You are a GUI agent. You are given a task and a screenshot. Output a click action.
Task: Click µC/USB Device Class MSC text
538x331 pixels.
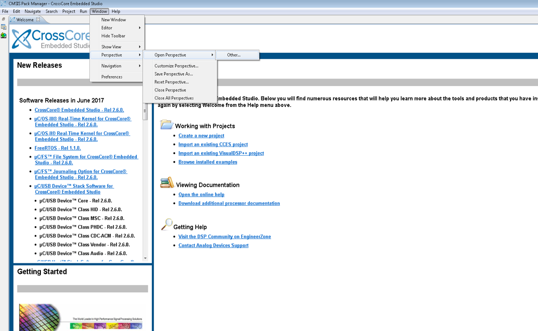click(x=82, y=219)
